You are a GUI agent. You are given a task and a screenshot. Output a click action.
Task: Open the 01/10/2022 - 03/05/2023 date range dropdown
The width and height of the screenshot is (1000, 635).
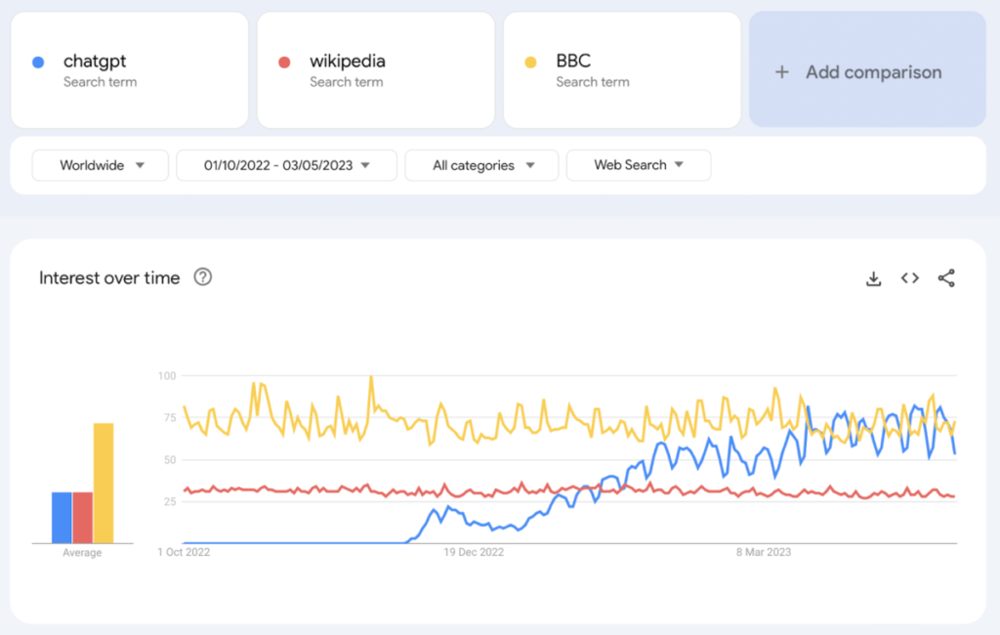tap(285, 165)
